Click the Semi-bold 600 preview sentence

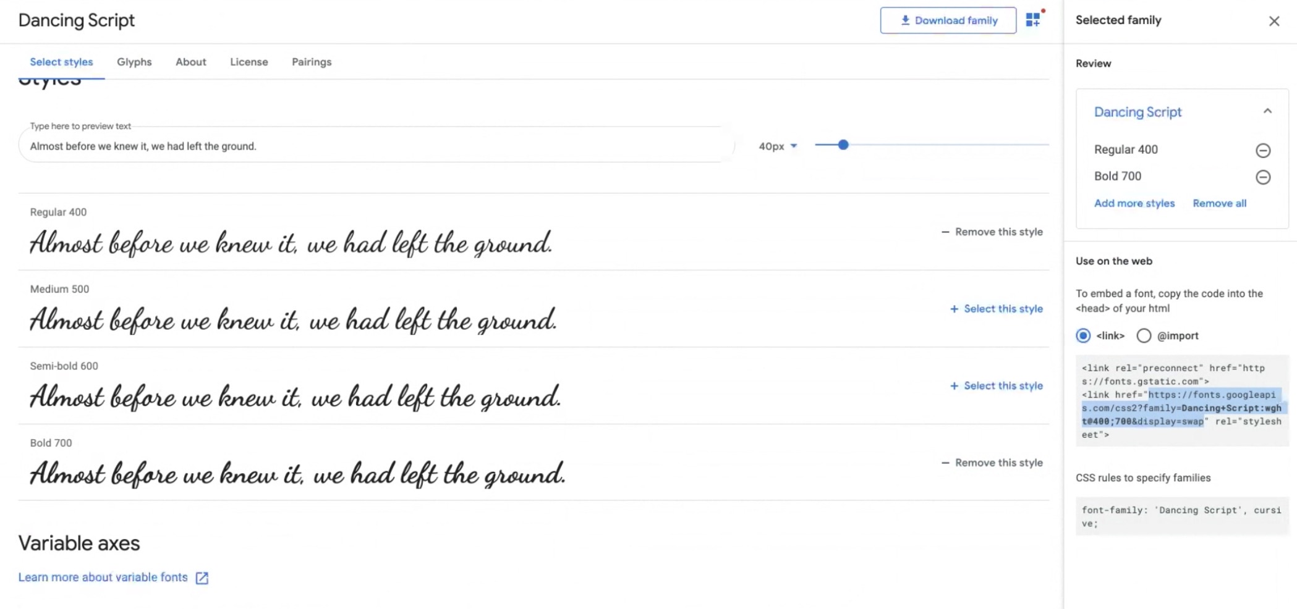click(x=296, y=397)
